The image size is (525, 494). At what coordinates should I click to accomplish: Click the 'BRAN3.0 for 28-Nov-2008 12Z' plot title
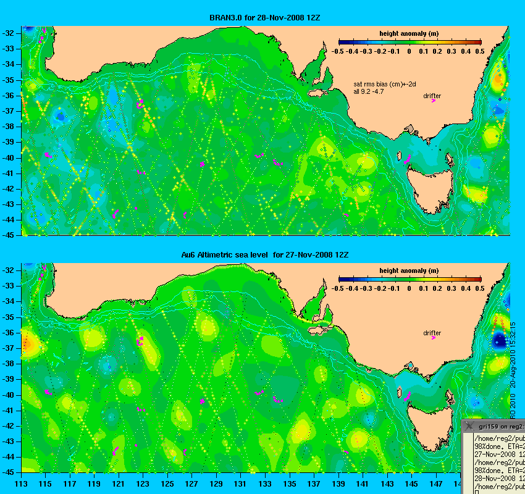[x=264, y=18]
